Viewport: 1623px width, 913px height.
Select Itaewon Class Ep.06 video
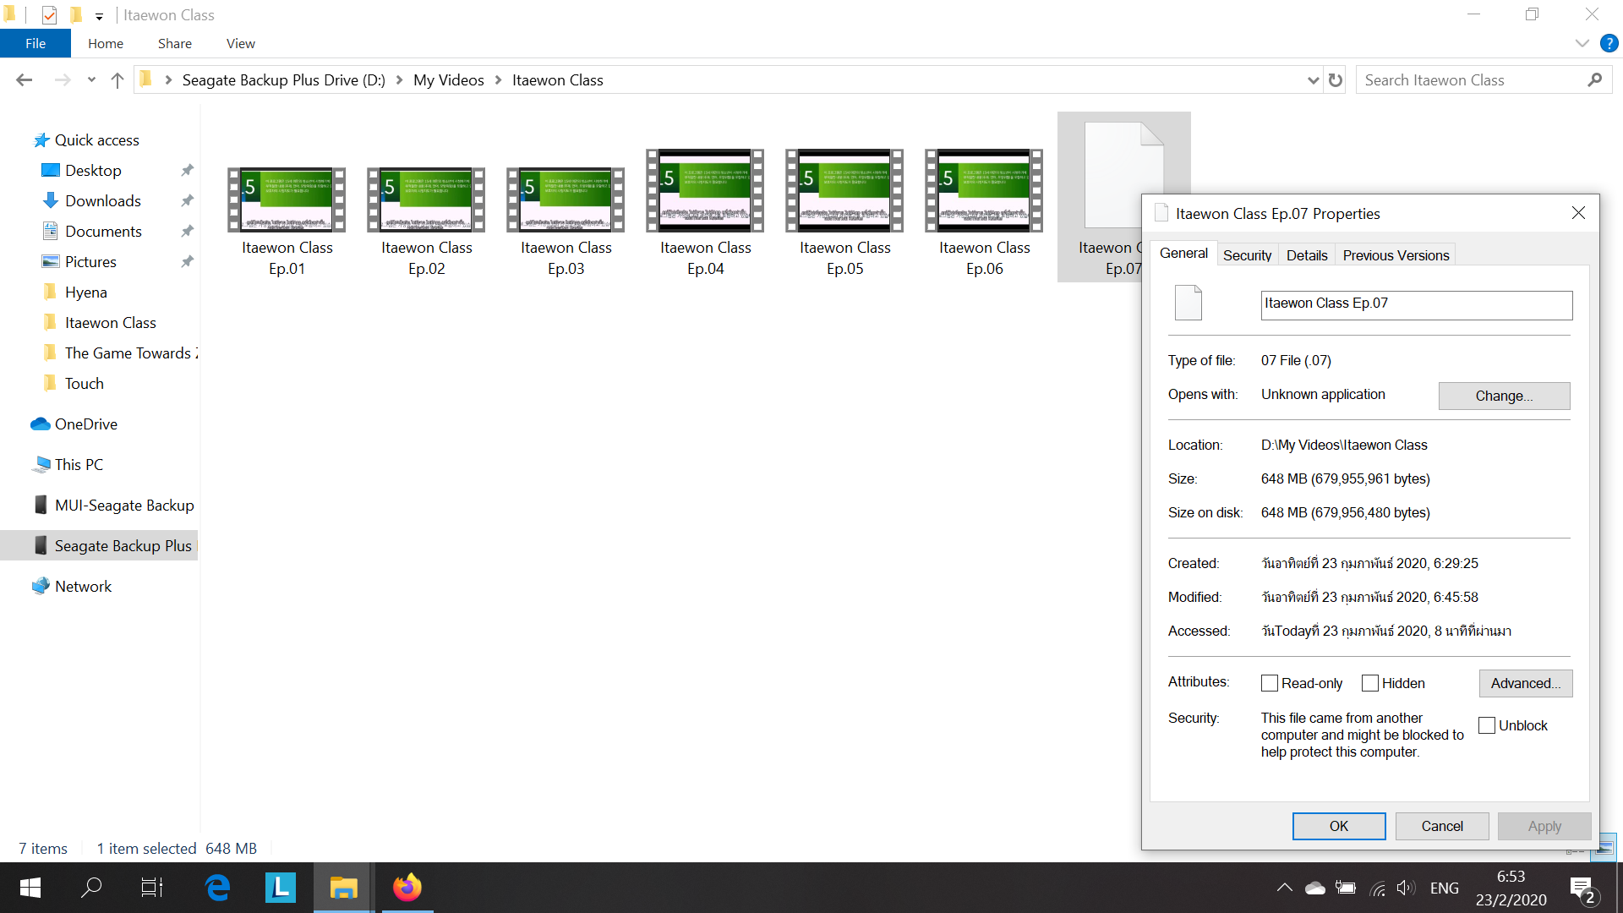(x=985, y=213)
